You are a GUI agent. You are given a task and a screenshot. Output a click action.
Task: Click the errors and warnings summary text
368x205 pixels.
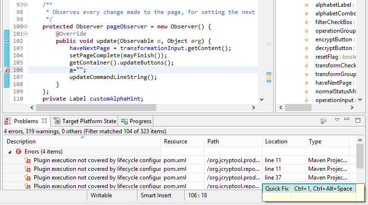[x=85, y=131]
